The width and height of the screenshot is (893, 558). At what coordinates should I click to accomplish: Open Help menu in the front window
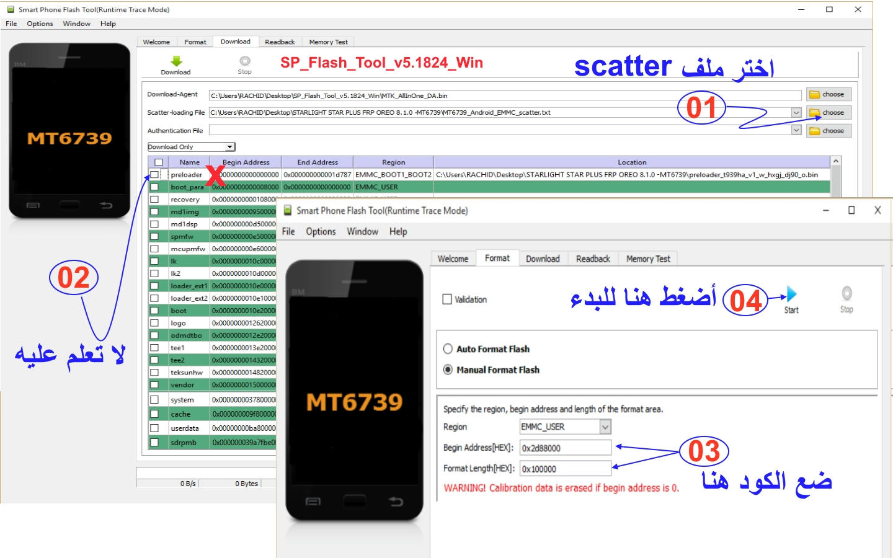[398, 232]
